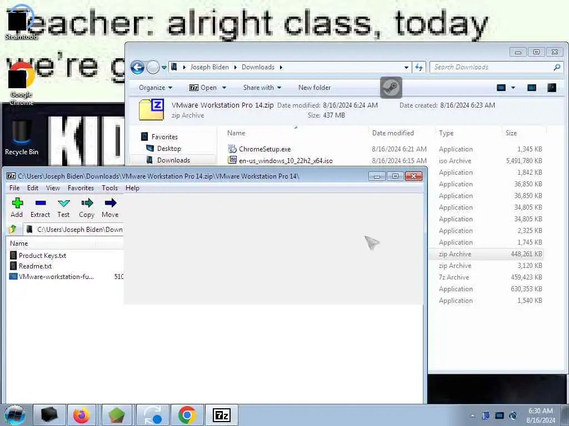Select Product Keys.txt in 7-Zip list
The image size is (569, 426).
click(38, 255)
